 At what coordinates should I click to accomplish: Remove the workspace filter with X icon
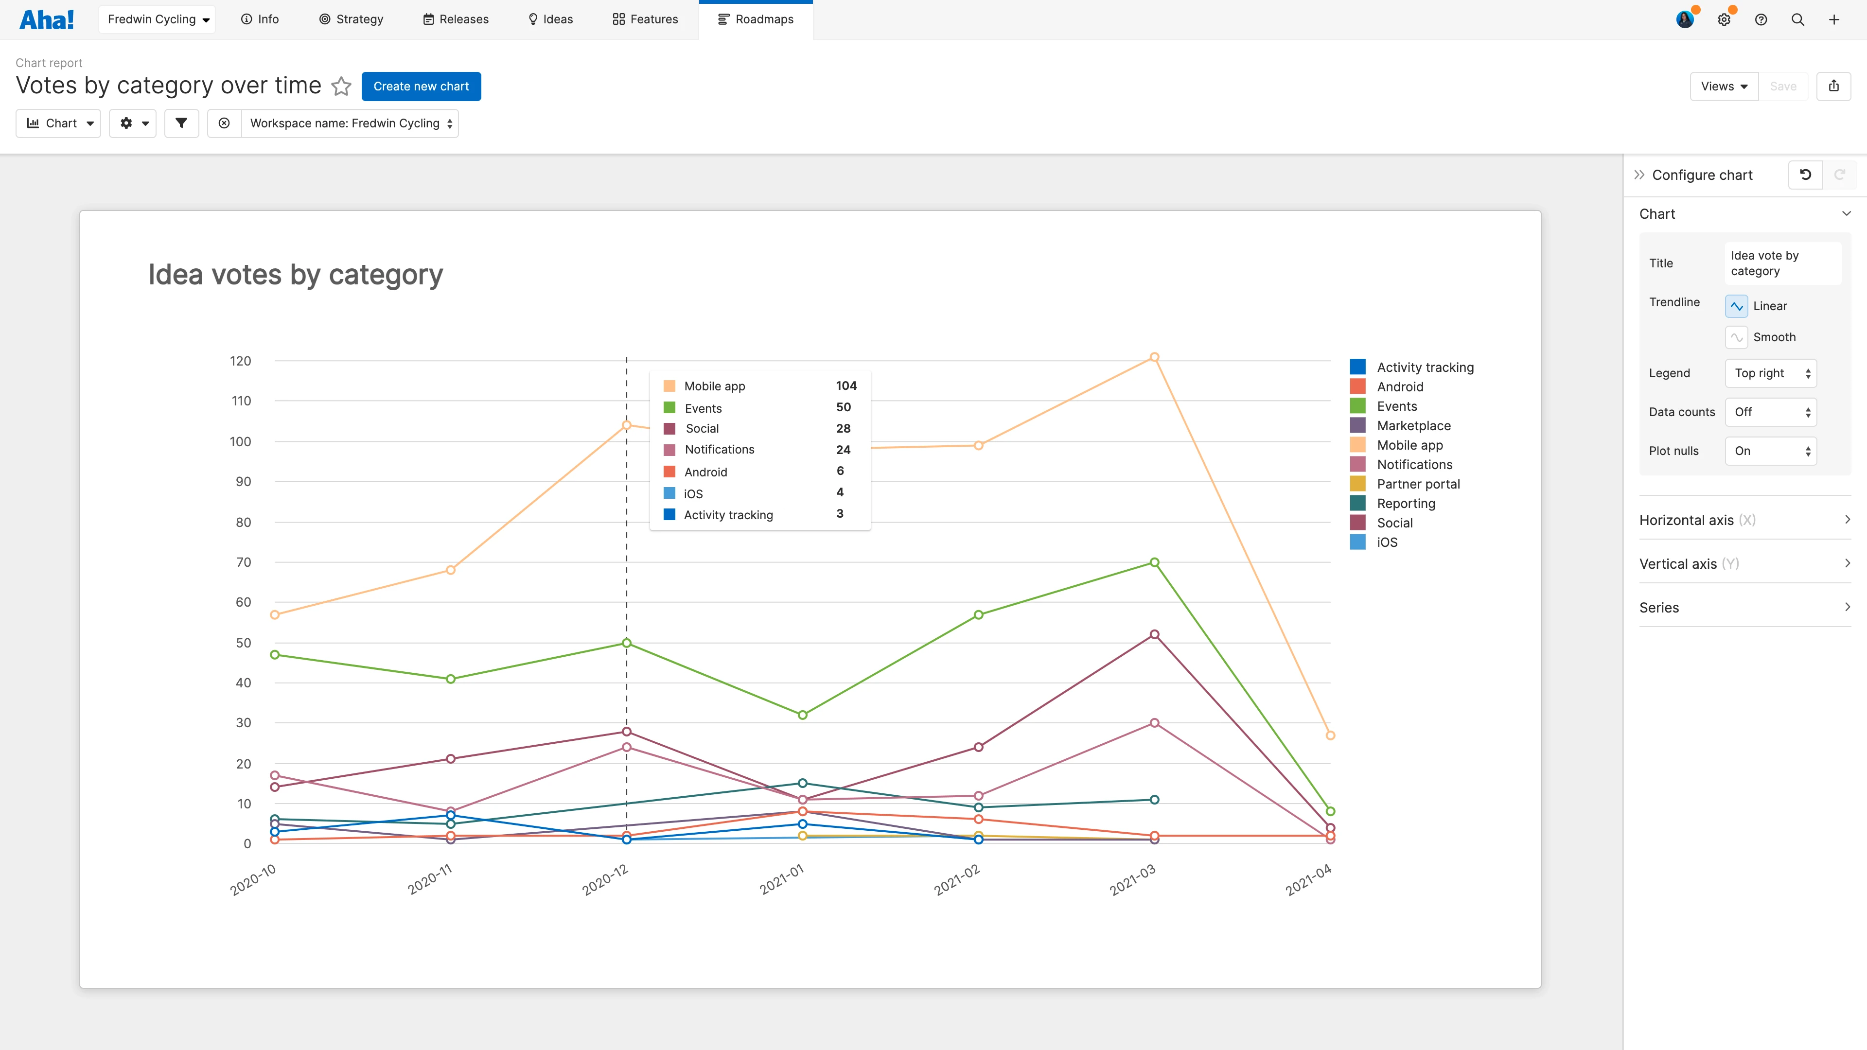[x=225, y=123]
